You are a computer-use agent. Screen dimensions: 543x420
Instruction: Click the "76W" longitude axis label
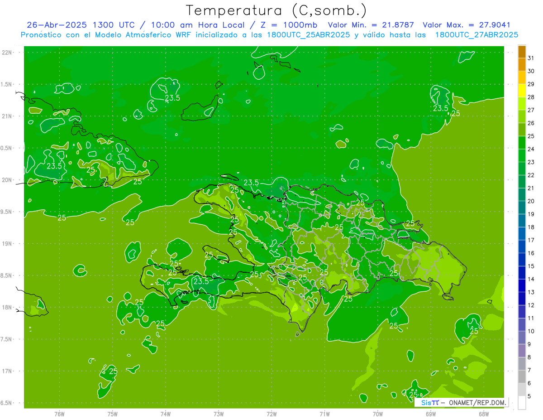coord(59,414)
